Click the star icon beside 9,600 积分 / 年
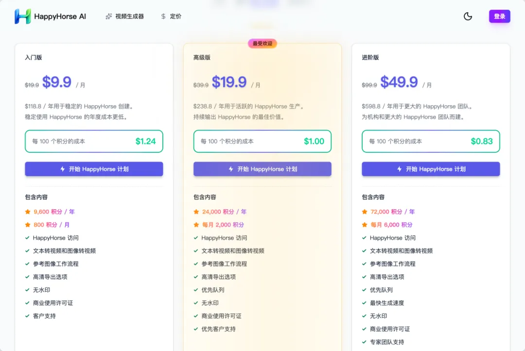The height and width of the screenshot is (351, 525). [x=28, y=212]
